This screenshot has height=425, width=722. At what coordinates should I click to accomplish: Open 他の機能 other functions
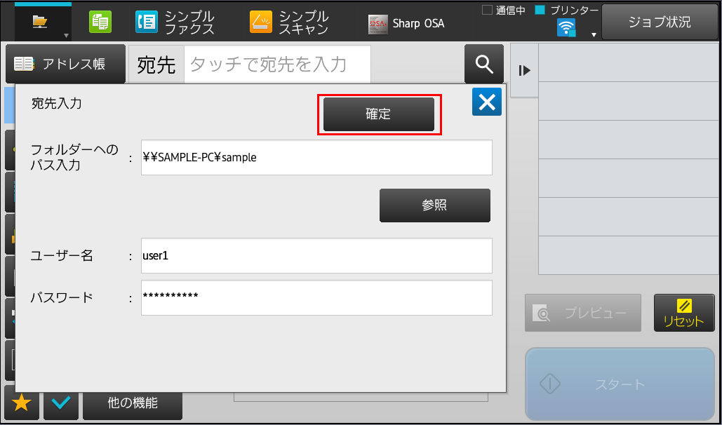pyautogui.click(x=133, y=404)
